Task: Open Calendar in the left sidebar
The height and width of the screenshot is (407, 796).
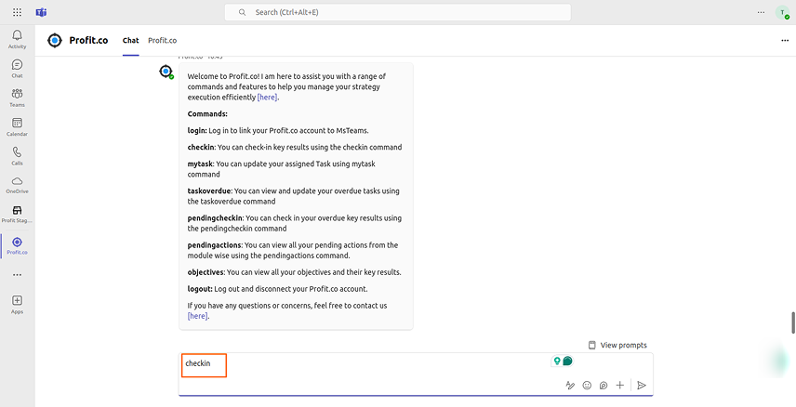Action: click(18, 127)
